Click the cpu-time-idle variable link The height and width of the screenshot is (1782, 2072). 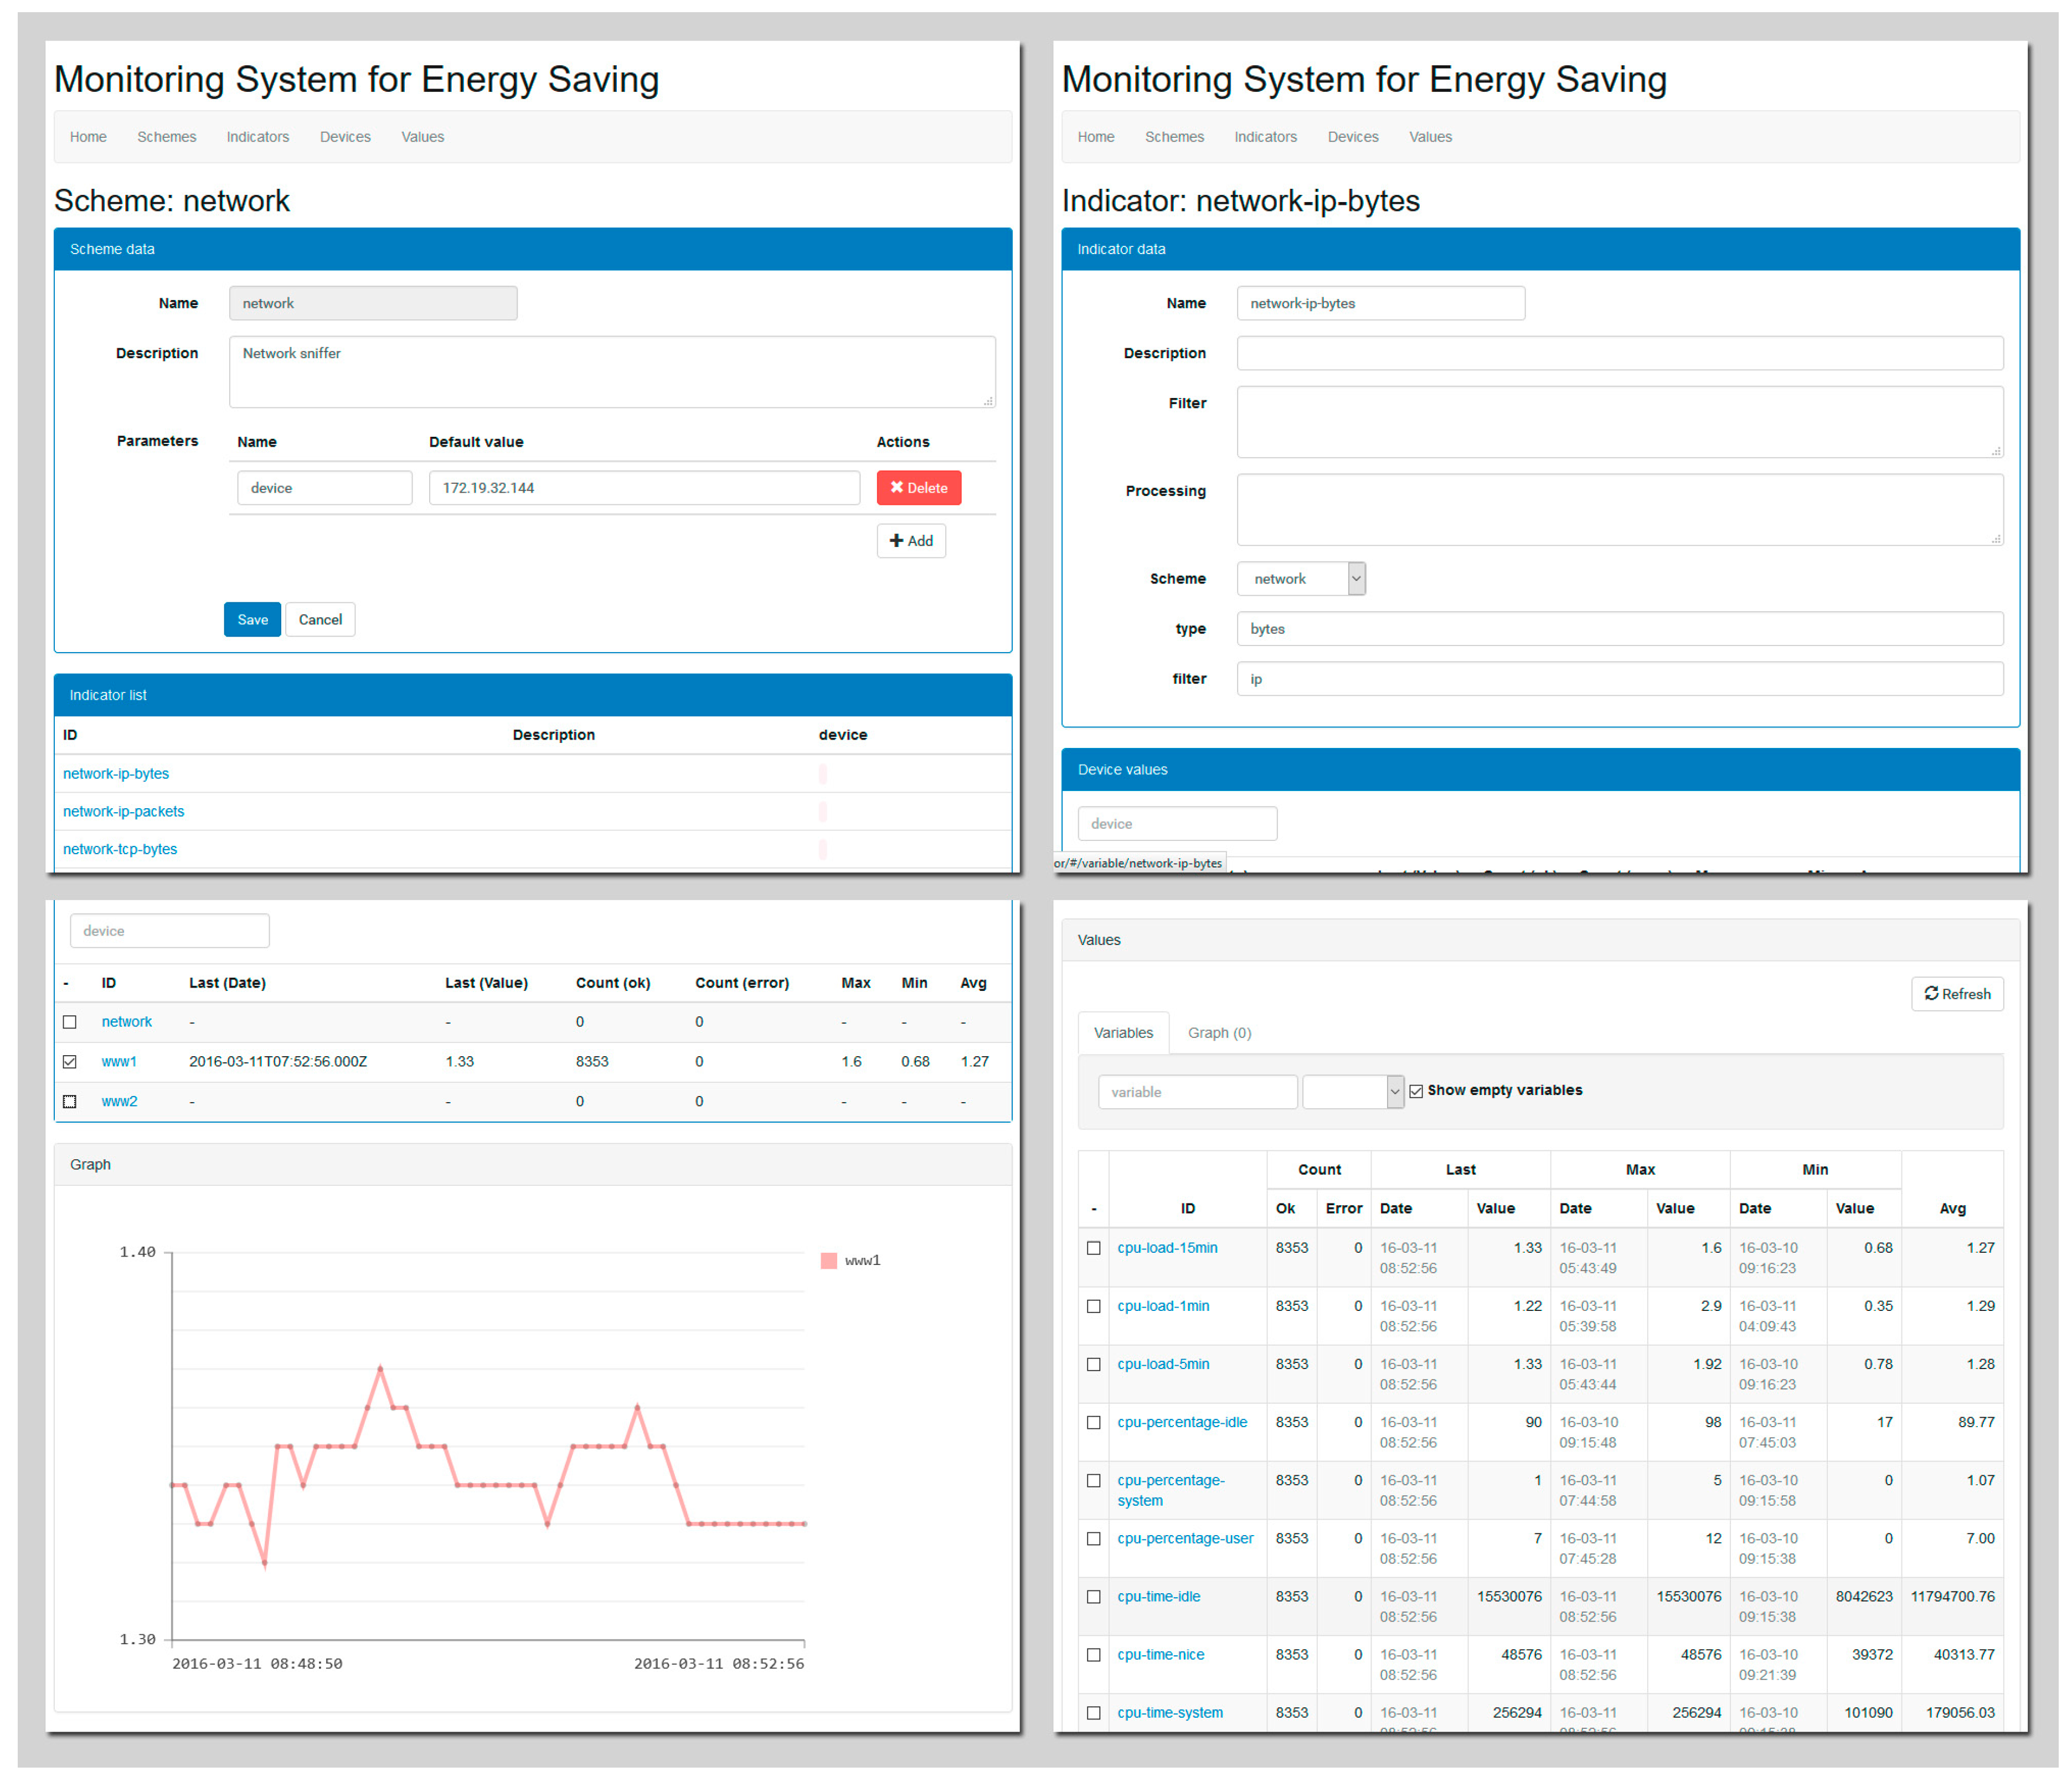click(x=1158, y=1597)
